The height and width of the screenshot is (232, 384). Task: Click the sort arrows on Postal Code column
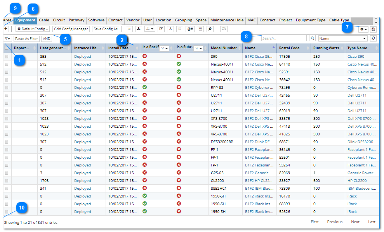coord(308,48)
